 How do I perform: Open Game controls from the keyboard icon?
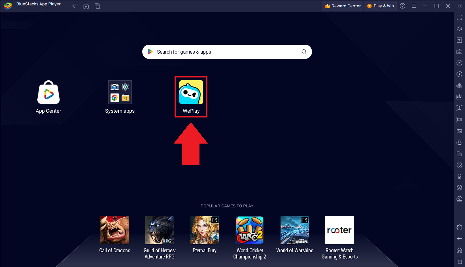click(459, 51)
